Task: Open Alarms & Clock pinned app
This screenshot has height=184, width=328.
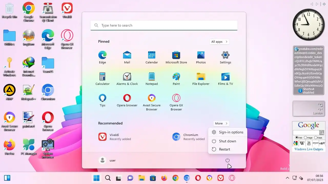Action: [x=127, y=79]
